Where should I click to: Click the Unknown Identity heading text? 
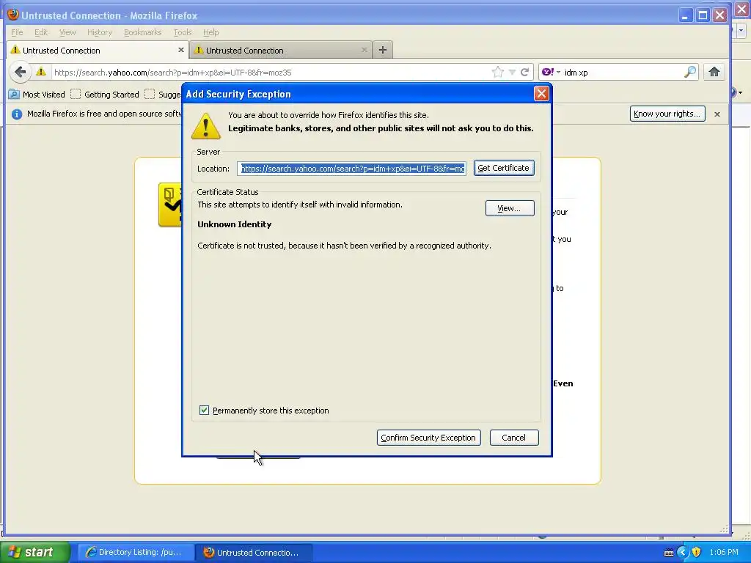(235, 224)
